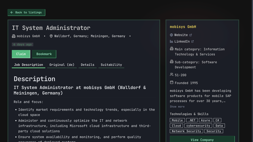This screenshot has width=253, height=142.
Task: Click the calendar icon beside Founded 1995
Action: tap(171, 82)
